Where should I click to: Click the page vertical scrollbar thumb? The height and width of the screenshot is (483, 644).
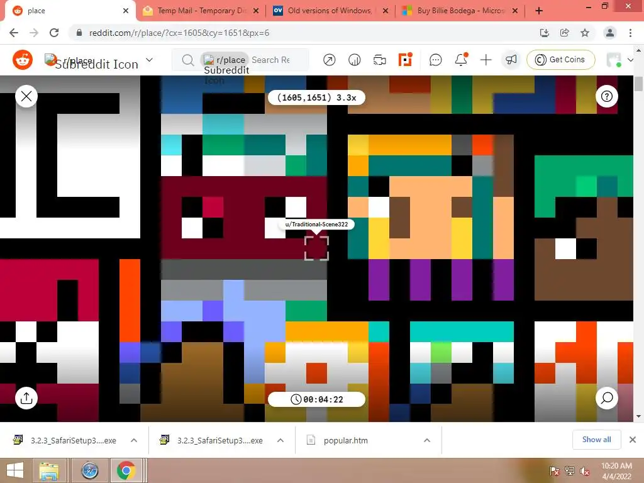638,84
